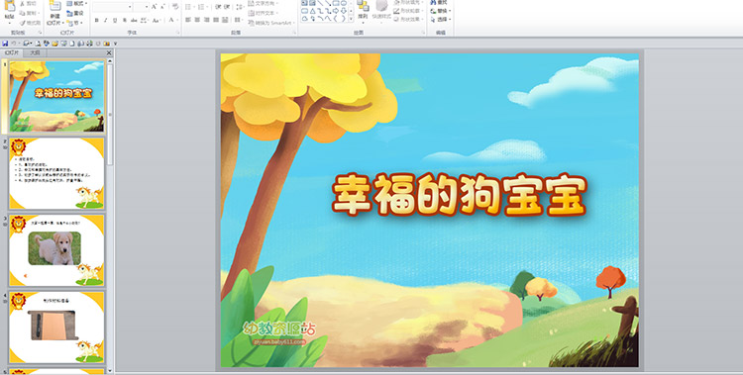
Task: Open the Select (选择) dropdown
Action: coord(441,20)
